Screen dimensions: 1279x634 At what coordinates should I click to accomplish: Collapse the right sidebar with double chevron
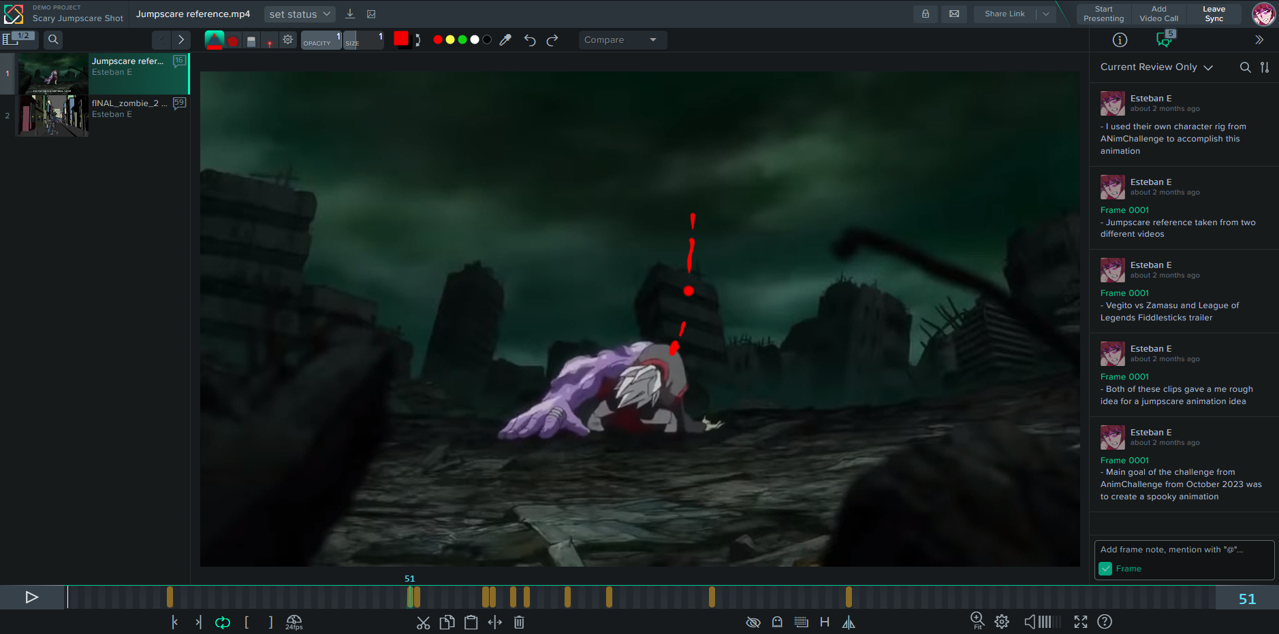click(x=1259, y=40)
